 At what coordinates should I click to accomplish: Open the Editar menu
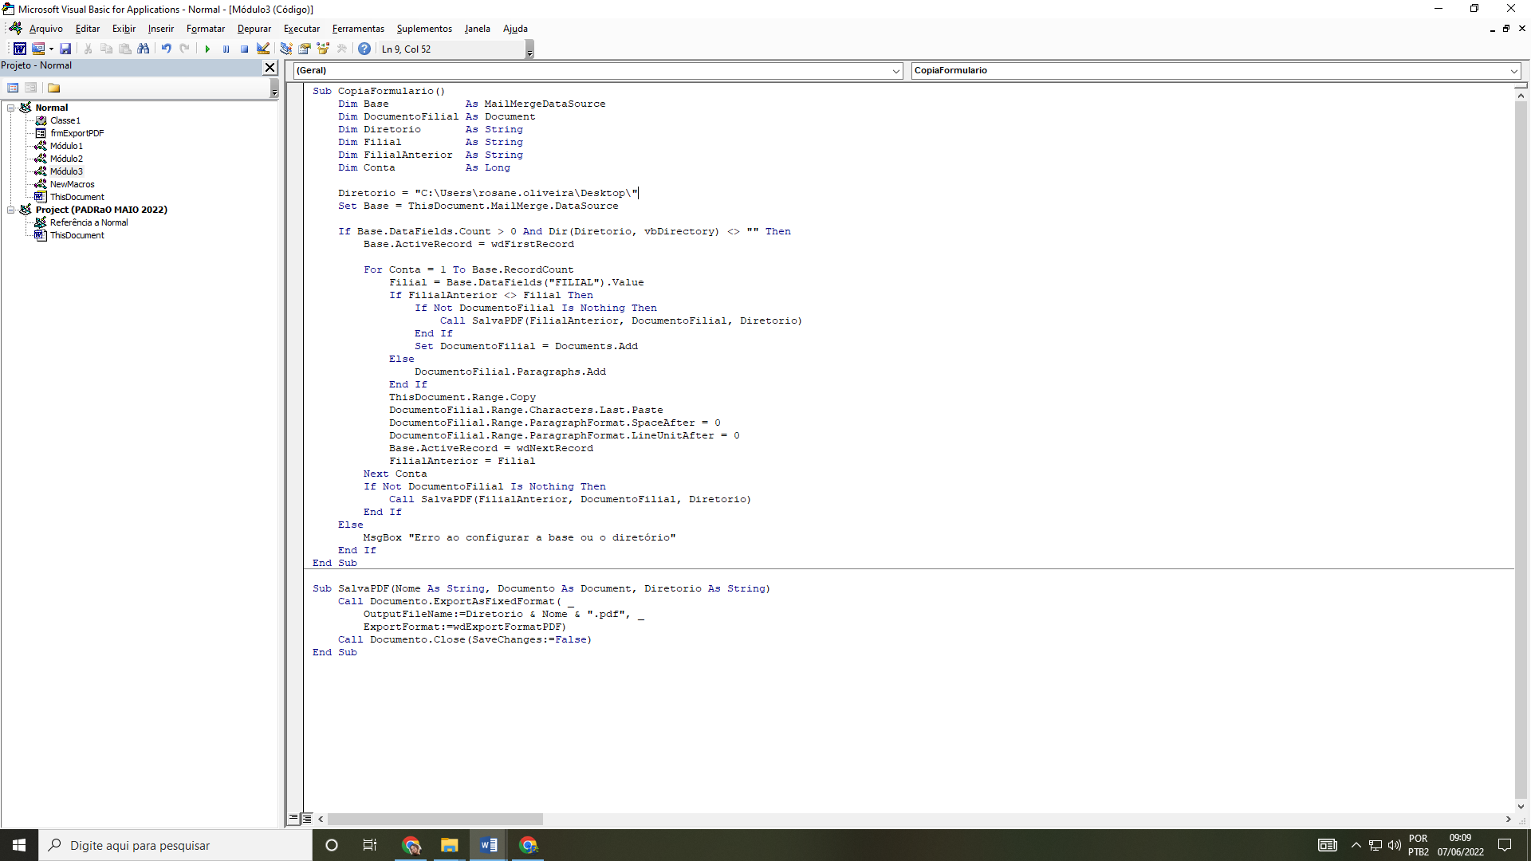pyautogui.click(x=88, y=29)
